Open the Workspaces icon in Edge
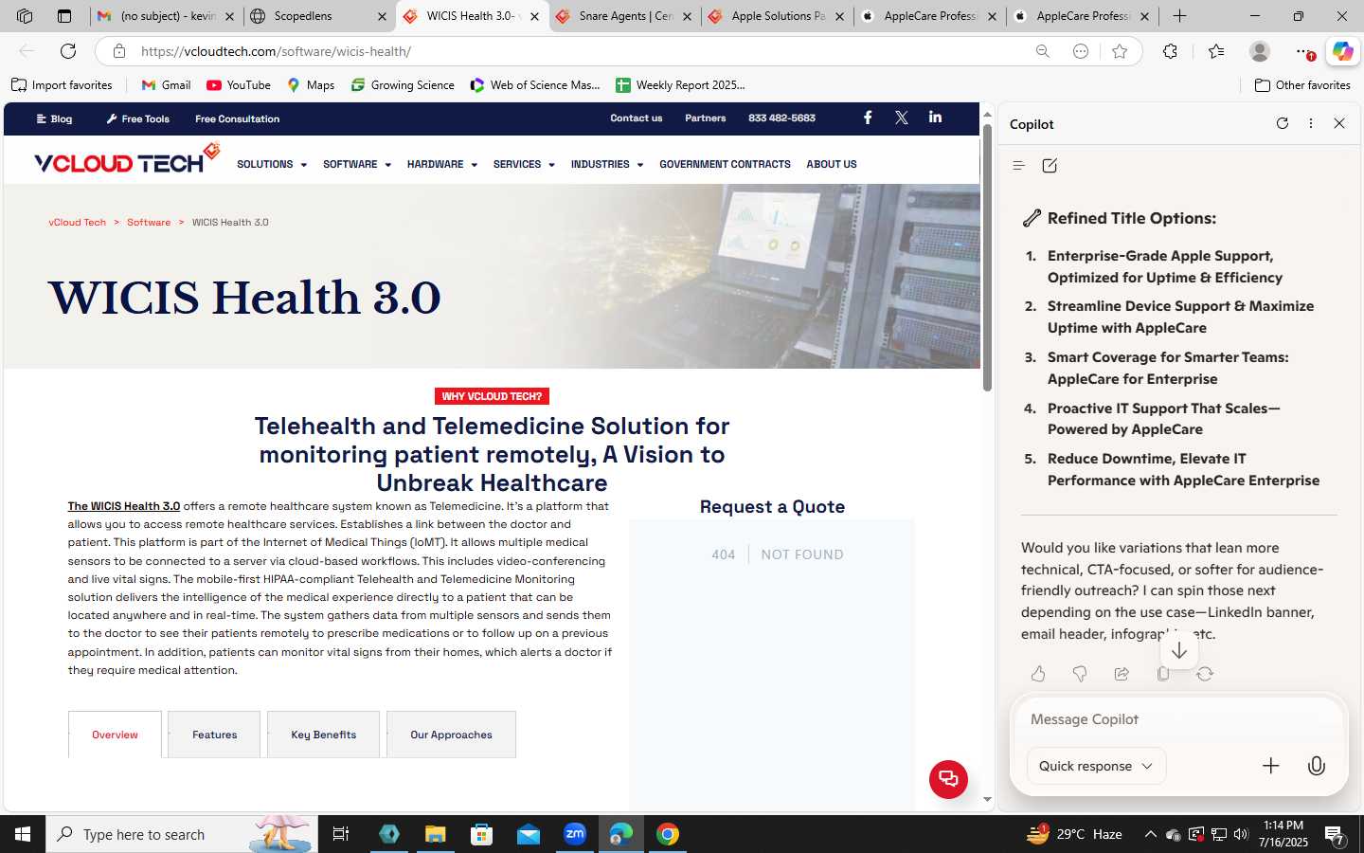The height and width of the screenshot is (853, 1364). (25, 16)
